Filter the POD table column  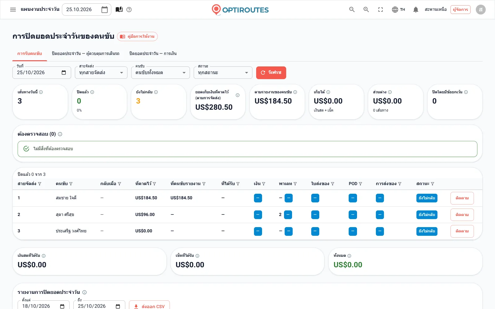coord(360,184)
